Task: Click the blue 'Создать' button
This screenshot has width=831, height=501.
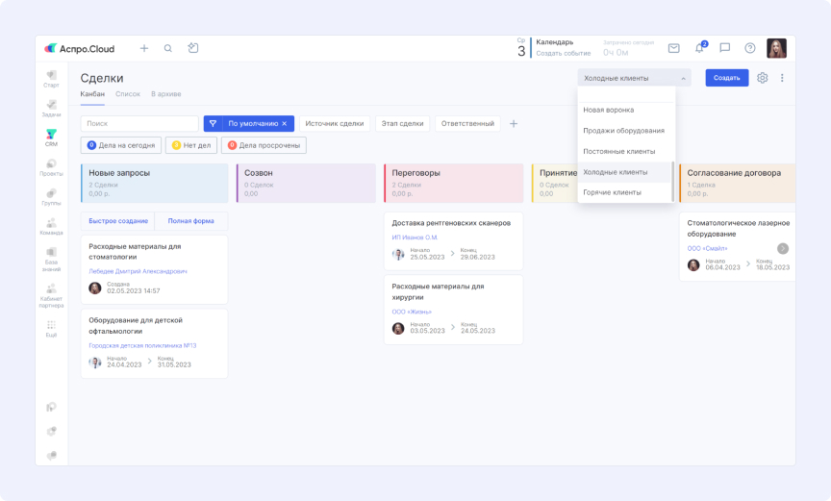Action: click(x=726, y=78)
